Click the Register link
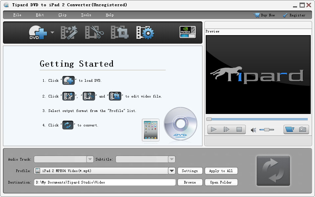This screenshot has height=197, width=315. point(297,15)
